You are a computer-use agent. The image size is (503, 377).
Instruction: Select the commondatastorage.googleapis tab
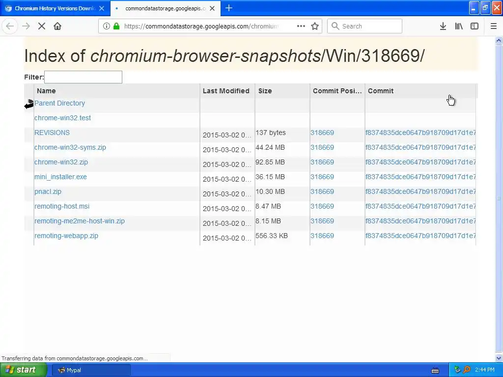pyautogui.click(x=166, y=8)
